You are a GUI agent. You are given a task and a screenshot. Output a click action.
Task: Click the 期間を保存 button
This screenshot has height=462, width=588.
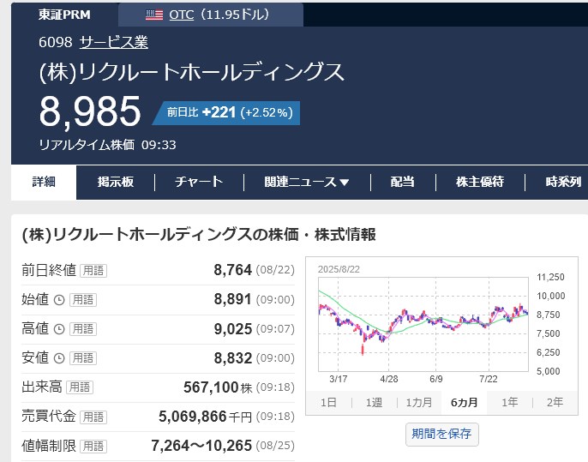point(441,435)
